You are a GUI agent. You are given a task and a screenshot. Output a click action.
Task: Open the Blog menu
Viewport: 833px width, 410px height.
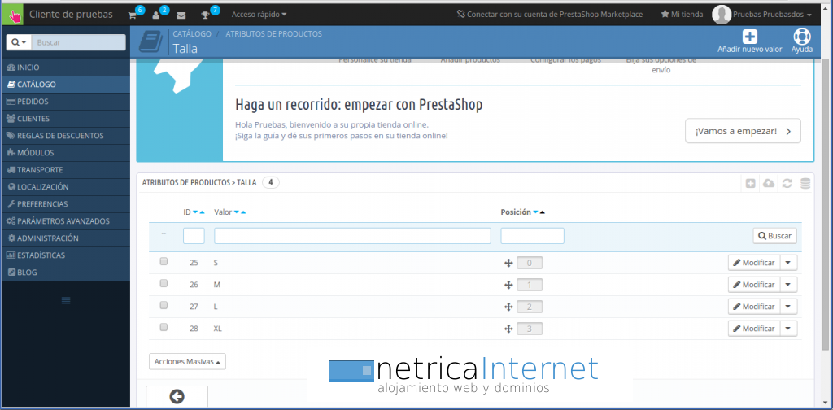tap(66, 273)
